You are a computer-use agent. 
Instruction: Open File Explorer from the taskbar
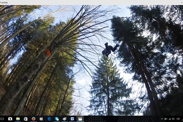coord(18,119)
